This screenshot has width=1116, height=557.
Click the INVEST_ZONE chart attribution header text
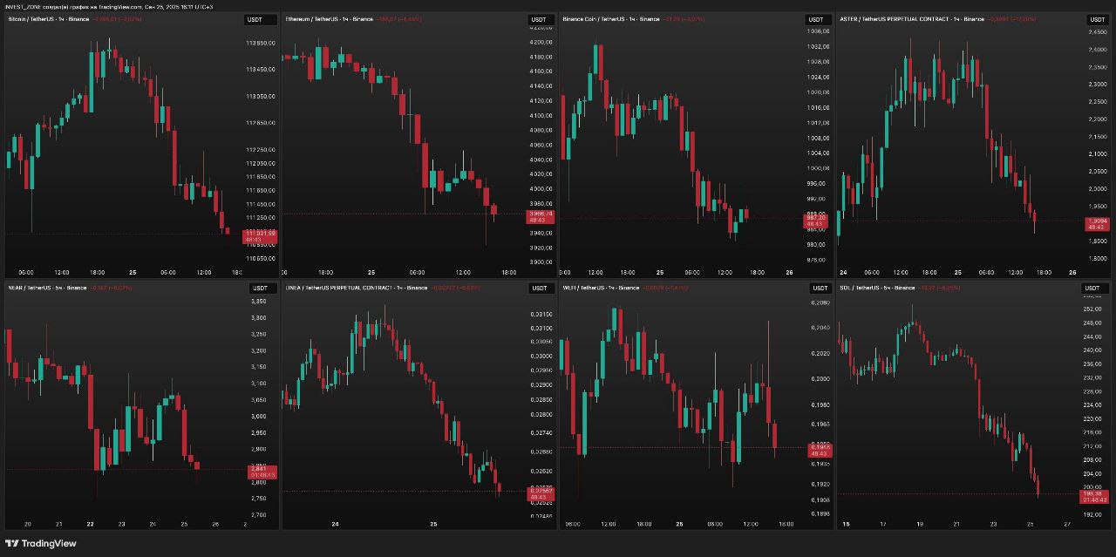[109, 6]
